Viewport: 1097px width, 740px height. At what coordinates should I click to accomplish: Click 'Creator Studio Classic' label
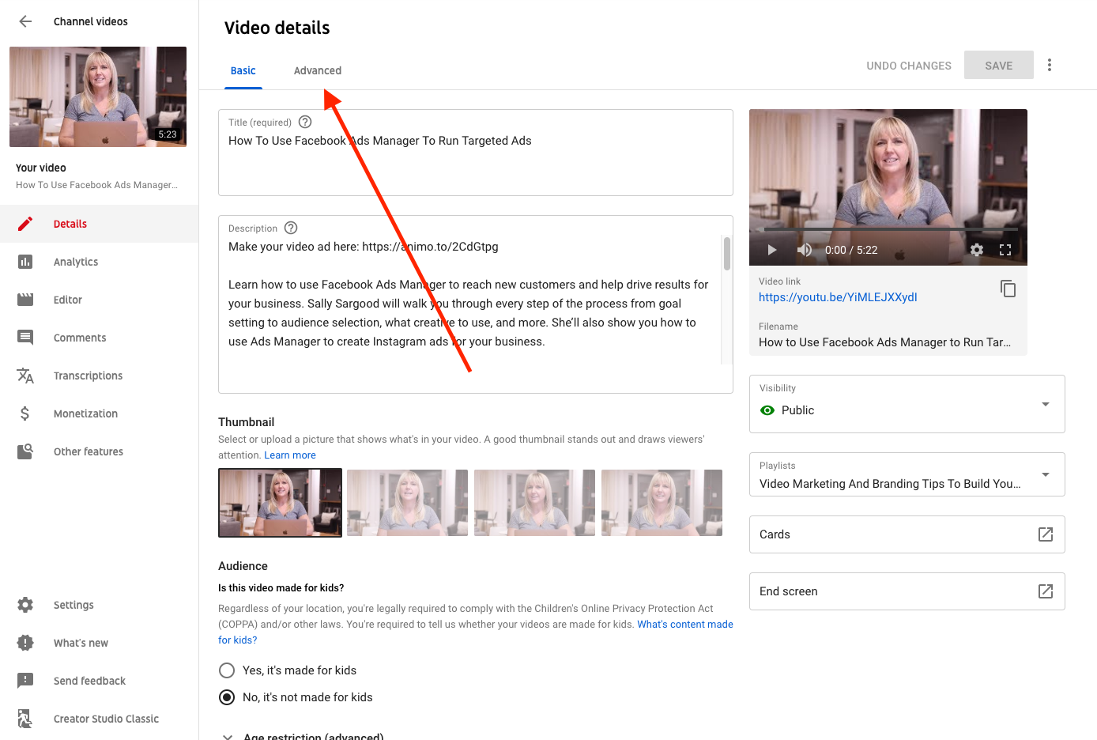[x=106, y=719]
